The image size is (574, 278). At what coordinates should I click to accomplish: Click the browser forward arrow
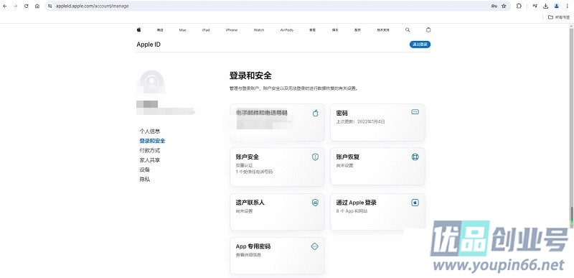click(15, 6)
